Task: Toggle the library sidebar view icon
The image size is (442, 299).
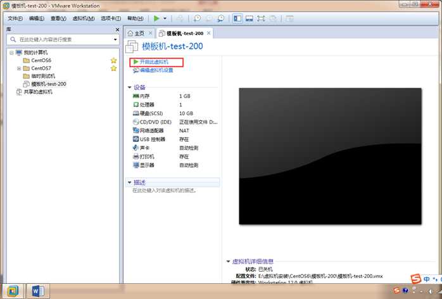Action: click(237, 18)
